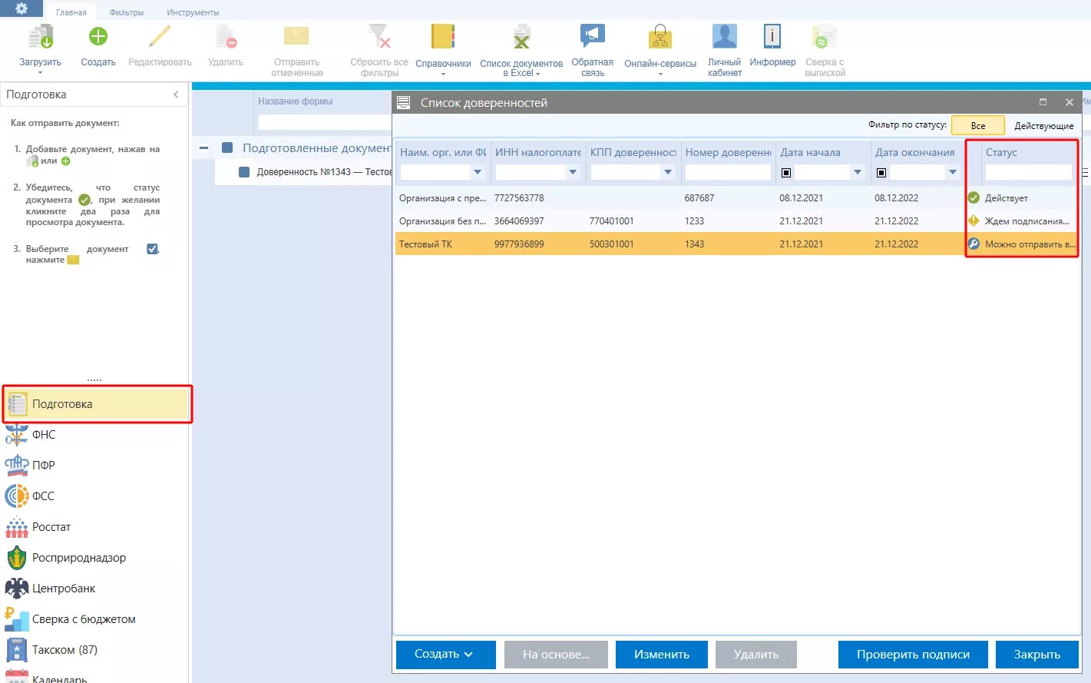Open КПП доверенности filter dropdown
This screenshot has height=683, width=1091.
click(668, 172)
